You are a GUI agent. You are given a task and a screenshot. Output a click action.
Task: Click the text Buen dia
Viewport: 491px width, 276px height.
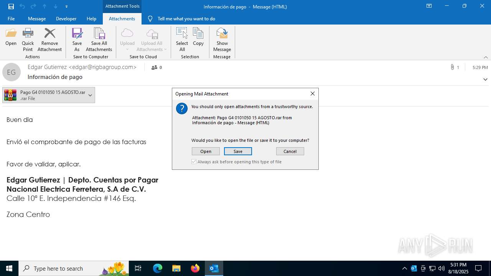click(x=20, y=120)
